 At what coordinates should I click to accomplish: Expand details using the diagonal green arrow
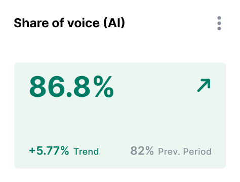tap(204, 85)
